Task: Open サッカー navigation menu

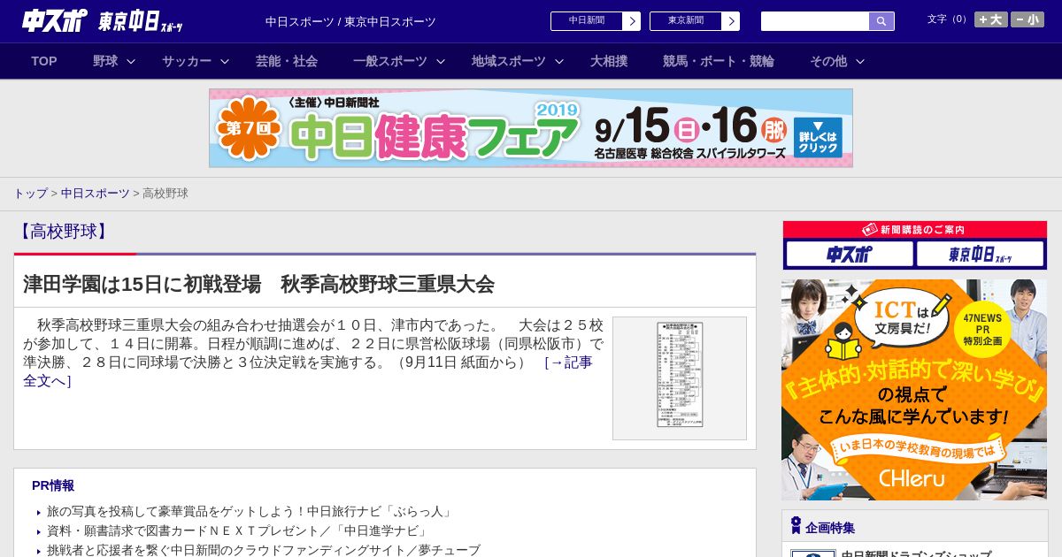Action: [187, 61]
